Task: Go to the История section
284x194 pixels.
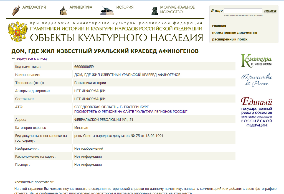Action: pyautogui.click(x=125, y=7)
